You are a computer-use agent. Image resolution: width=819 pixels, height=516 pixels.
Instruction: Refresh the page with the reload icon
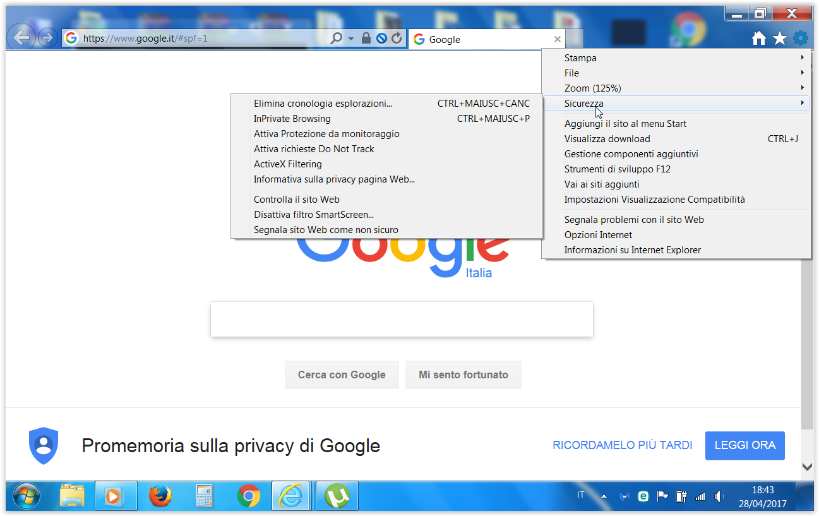click(x=397, y=39)
